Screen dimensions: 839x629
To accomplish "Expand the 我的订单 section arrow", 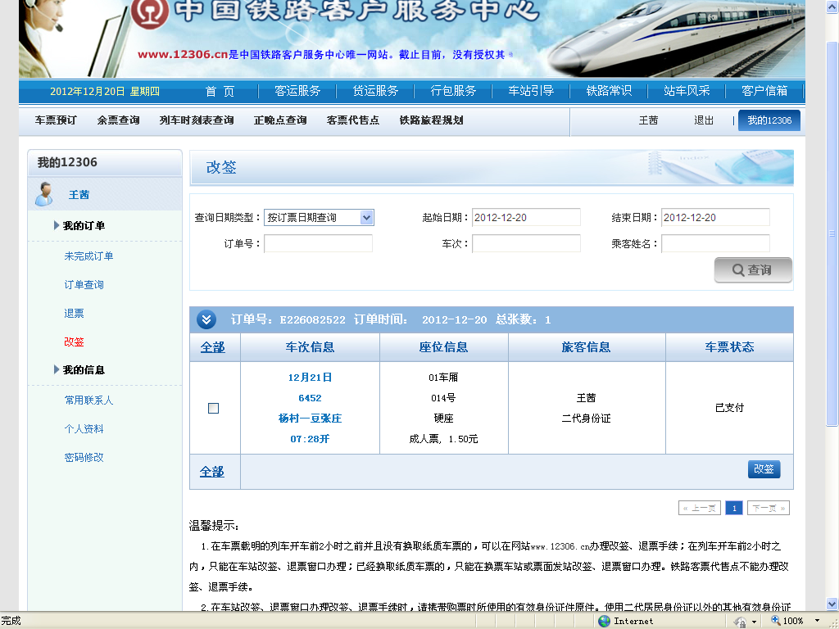I will [x=57, y=225].
